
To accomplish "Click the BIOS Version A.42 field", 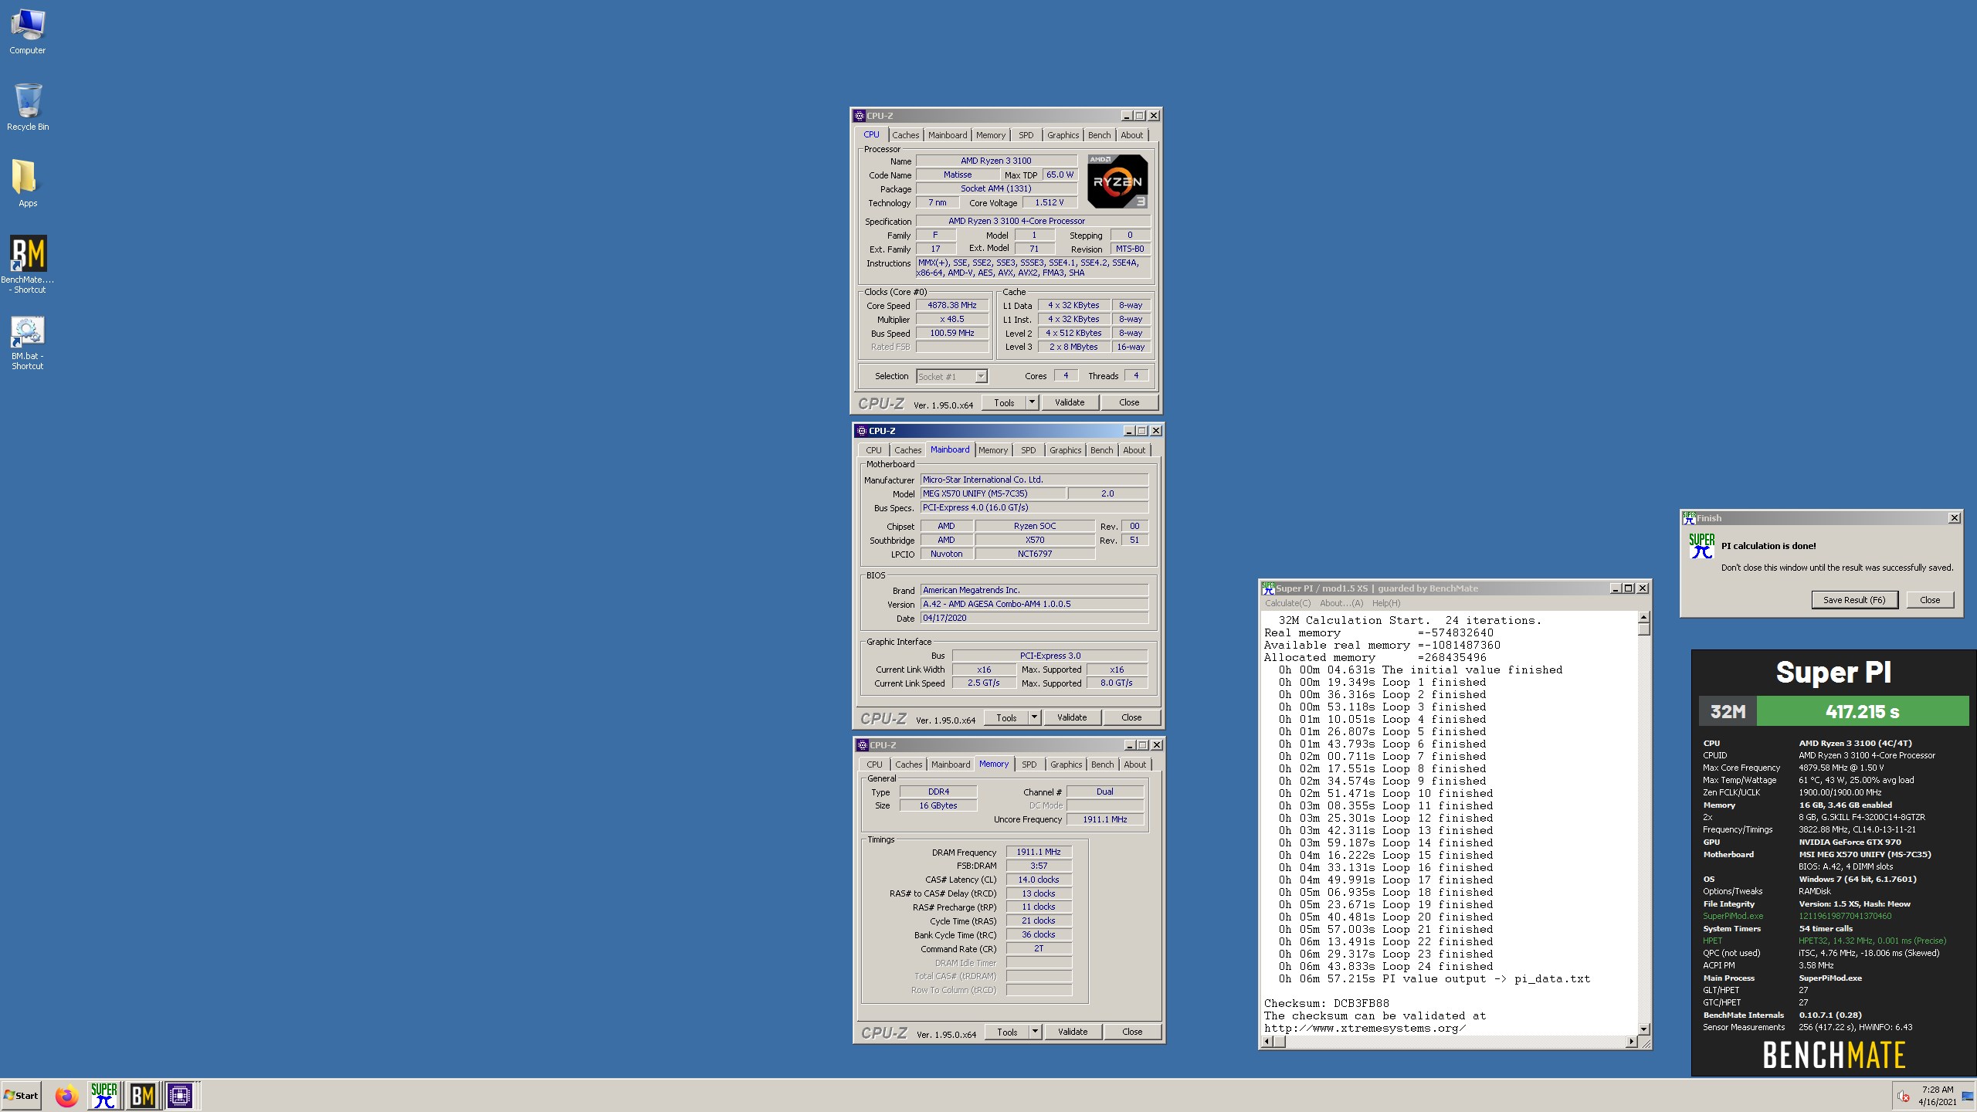I will click(1034, 604).
